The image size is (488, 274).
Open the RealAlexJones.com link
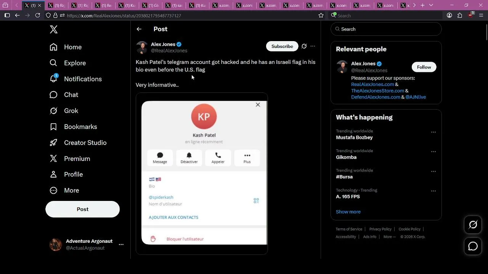pos(372,84)
